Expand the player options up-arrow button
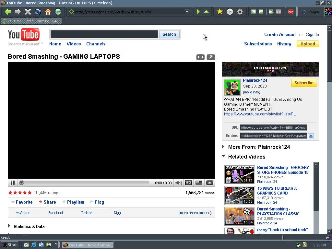The image size is (332, 249). 210,183
